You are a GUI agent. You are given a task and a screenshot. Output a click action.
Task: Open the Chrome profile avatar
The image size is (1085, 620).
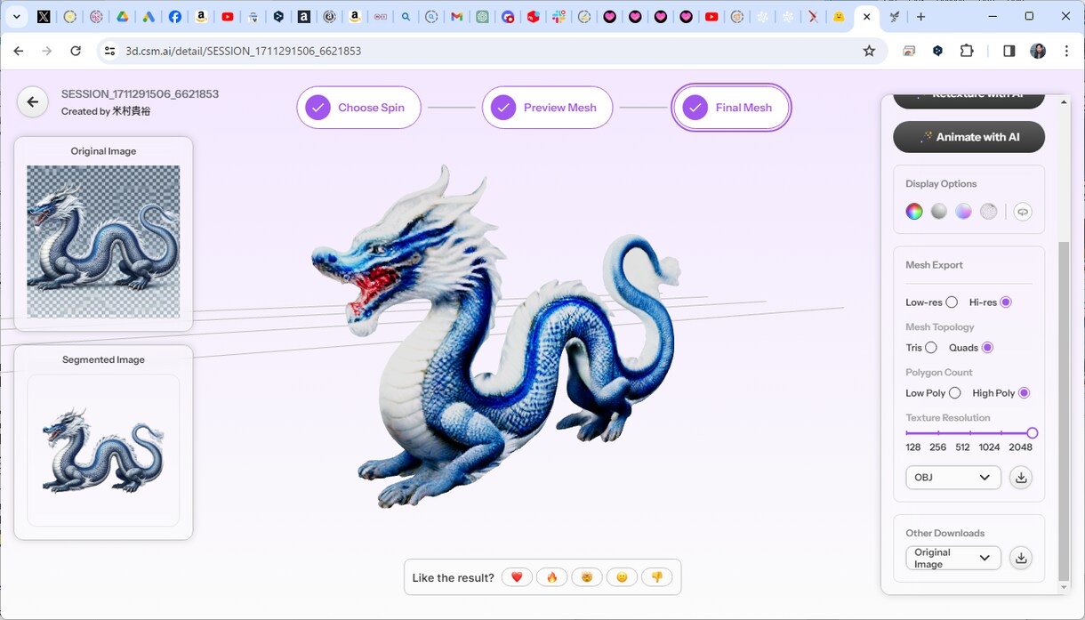pyautogui.click(x=1038, y=52)
